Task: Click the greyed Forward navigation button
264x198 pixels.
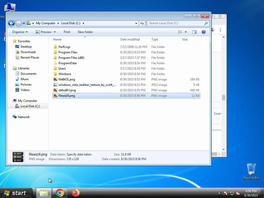Action: [x=19, y=23]
